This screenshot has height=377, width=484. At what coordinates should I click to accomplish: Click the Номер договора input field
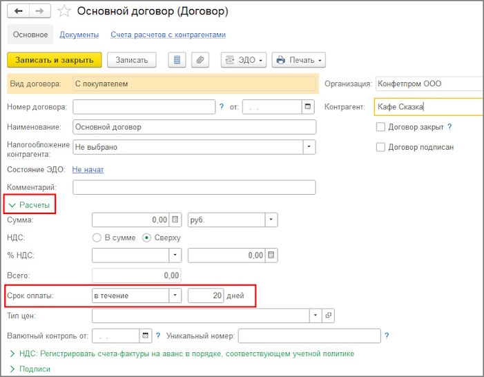[x=144, y=107]
